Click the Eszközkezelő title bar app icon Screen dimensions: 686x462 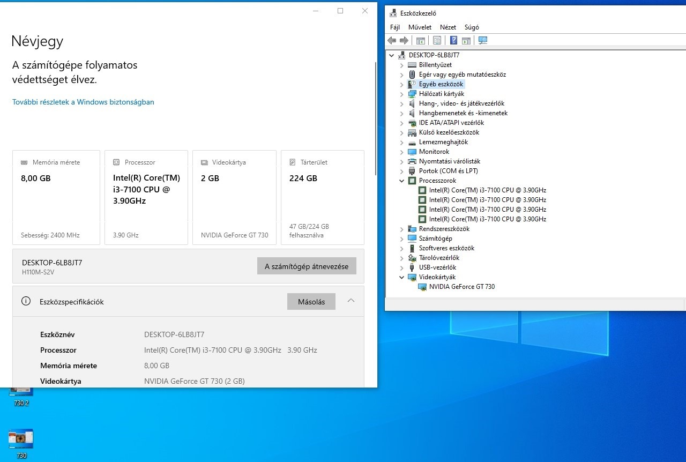point(393,13)
